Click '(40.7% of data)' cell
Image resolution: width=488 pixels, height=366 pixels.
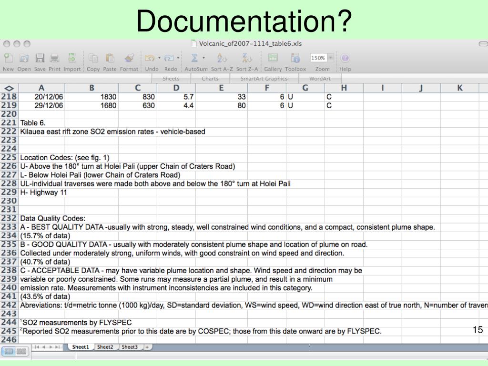(x=45, y=262)
